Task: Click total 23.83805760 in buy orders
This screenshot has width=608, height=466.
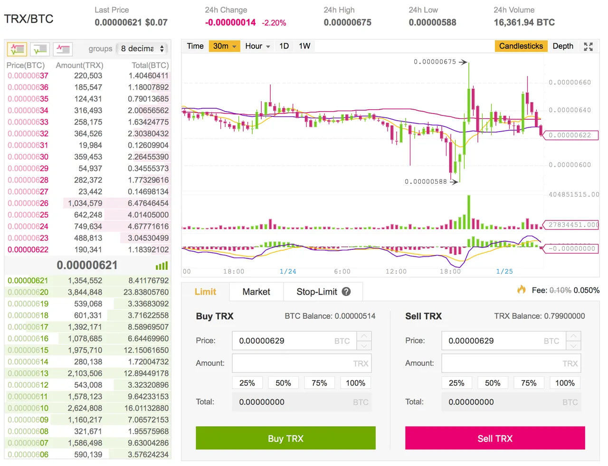Action: point(146,292)
